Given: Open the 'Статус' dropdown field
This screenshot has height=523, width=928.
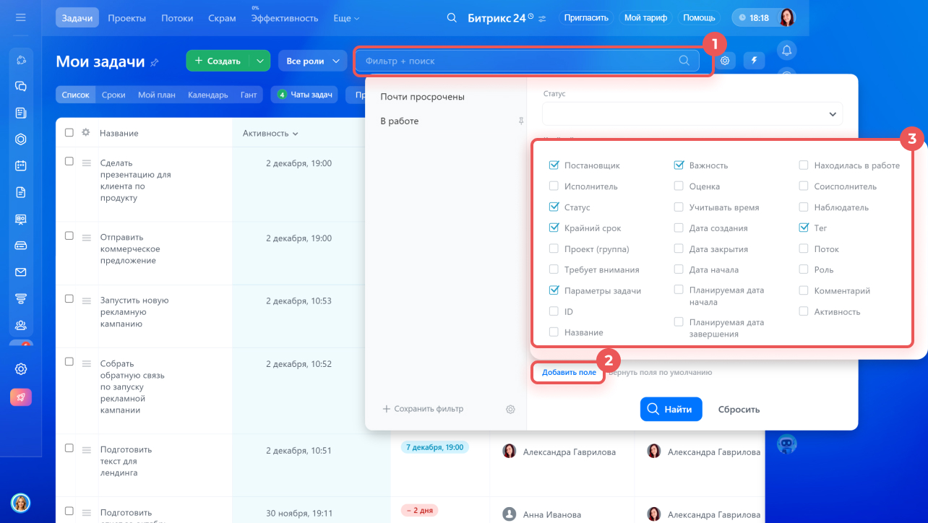Looking at the screenshot, I should 692,114.
